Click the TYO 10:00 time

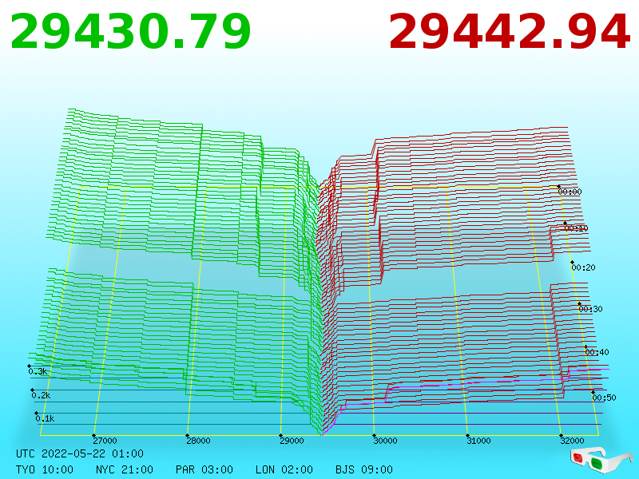click(x=45, y=469)
